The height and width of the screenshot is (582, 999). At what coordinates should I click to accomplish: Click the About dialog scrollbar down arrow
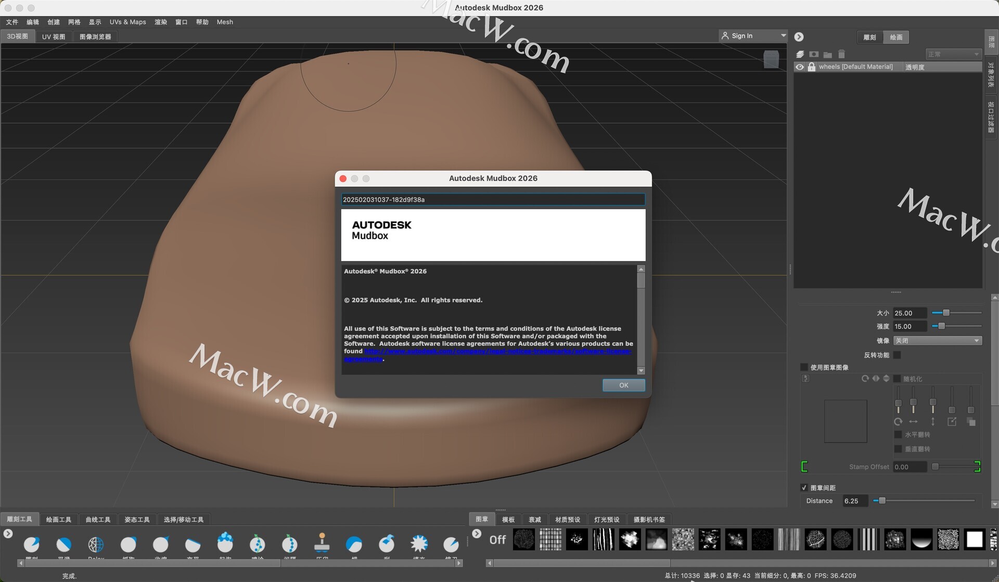641,371
